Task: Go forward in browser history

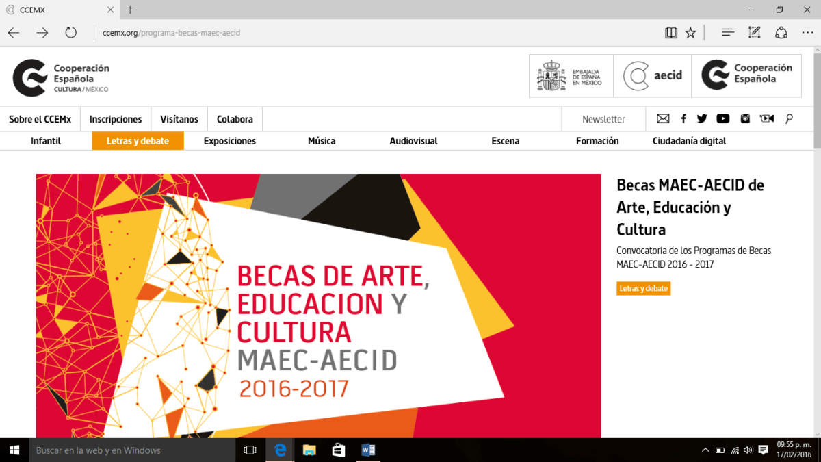Action: [x=42, y=32]
